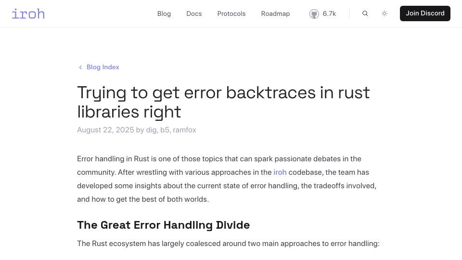Image resolution: width=462 pixels, height=260 pixels.
Task: Open the Blog menu item
Action: (x=164, y=14)
